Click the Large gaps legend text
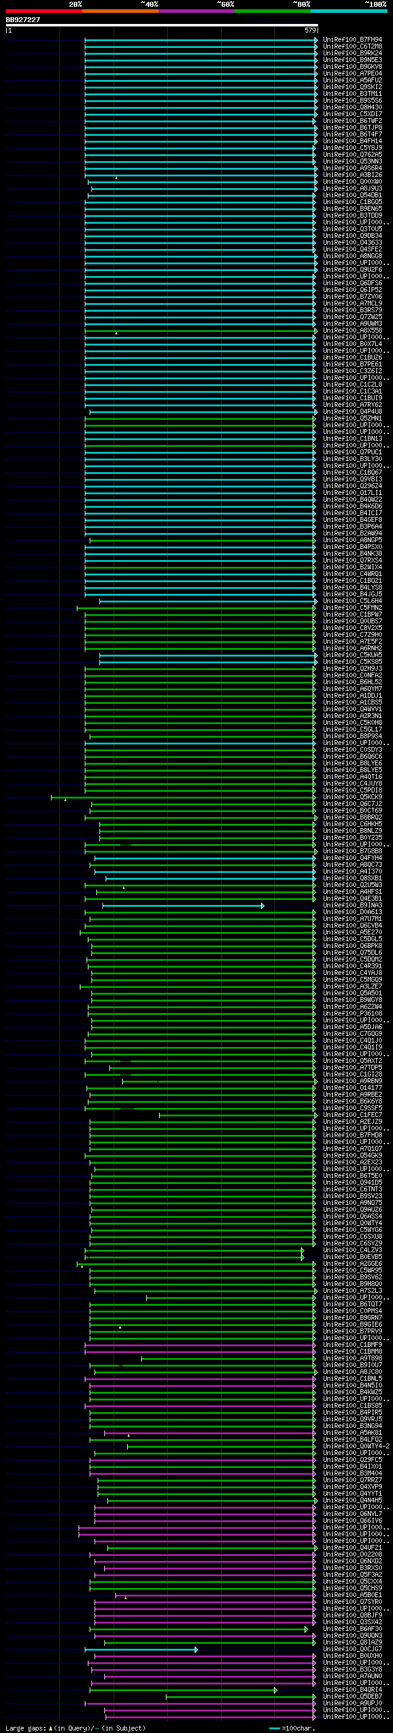The image size is (393, 1733). (x=76, y=1727)
